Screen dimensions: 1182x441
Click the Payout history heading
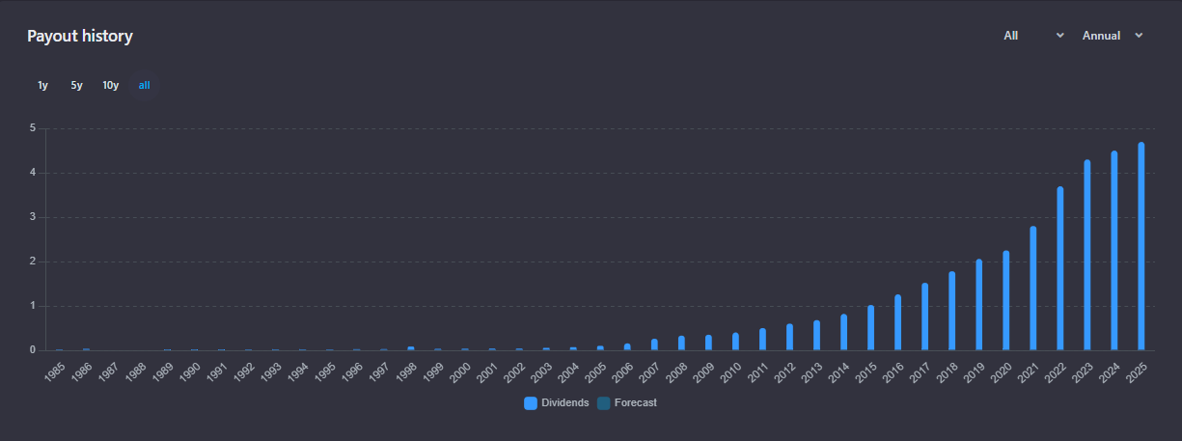point(80,37)
